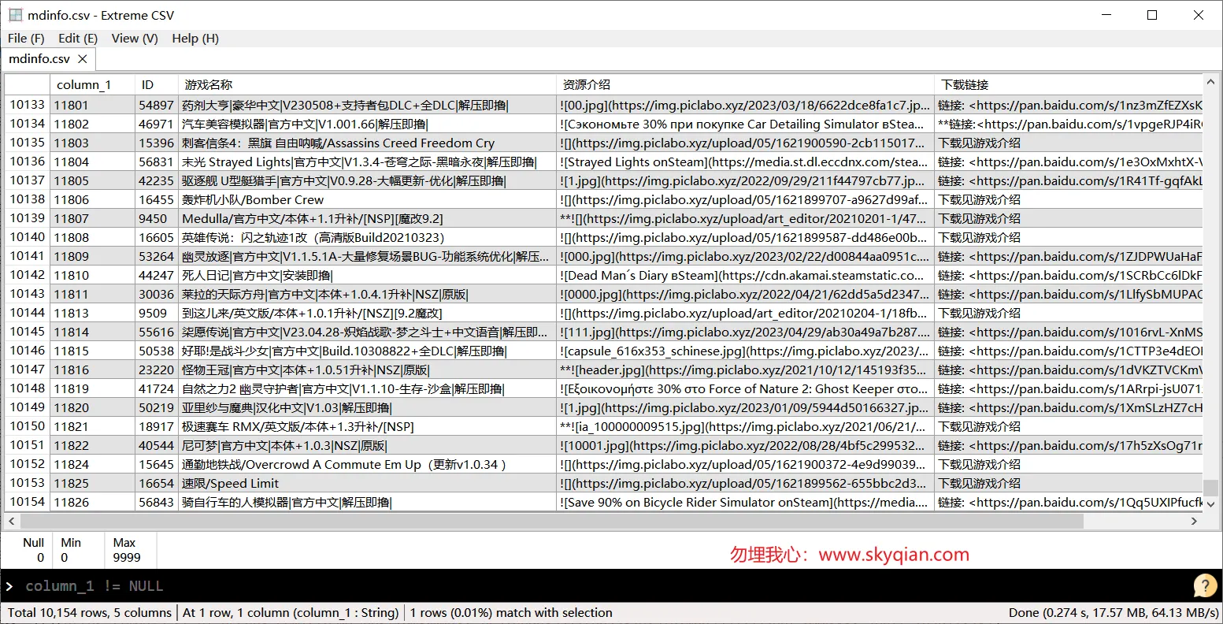Image resolution: width=1223 pixels, height=624 pixels.
Task: Click the horizontal scrollbar right arrow
Action: coord(1194,521)
